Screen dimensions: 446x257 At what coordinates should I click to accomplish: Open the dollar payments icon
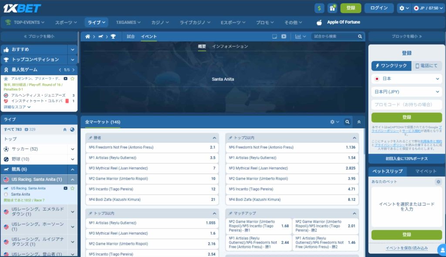coord(319,8)
